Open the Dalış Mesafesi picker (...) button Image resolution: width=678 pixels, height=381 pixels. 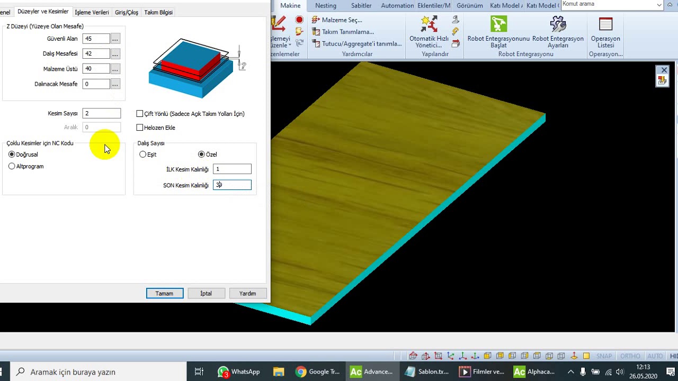click(x=115, y=53)
